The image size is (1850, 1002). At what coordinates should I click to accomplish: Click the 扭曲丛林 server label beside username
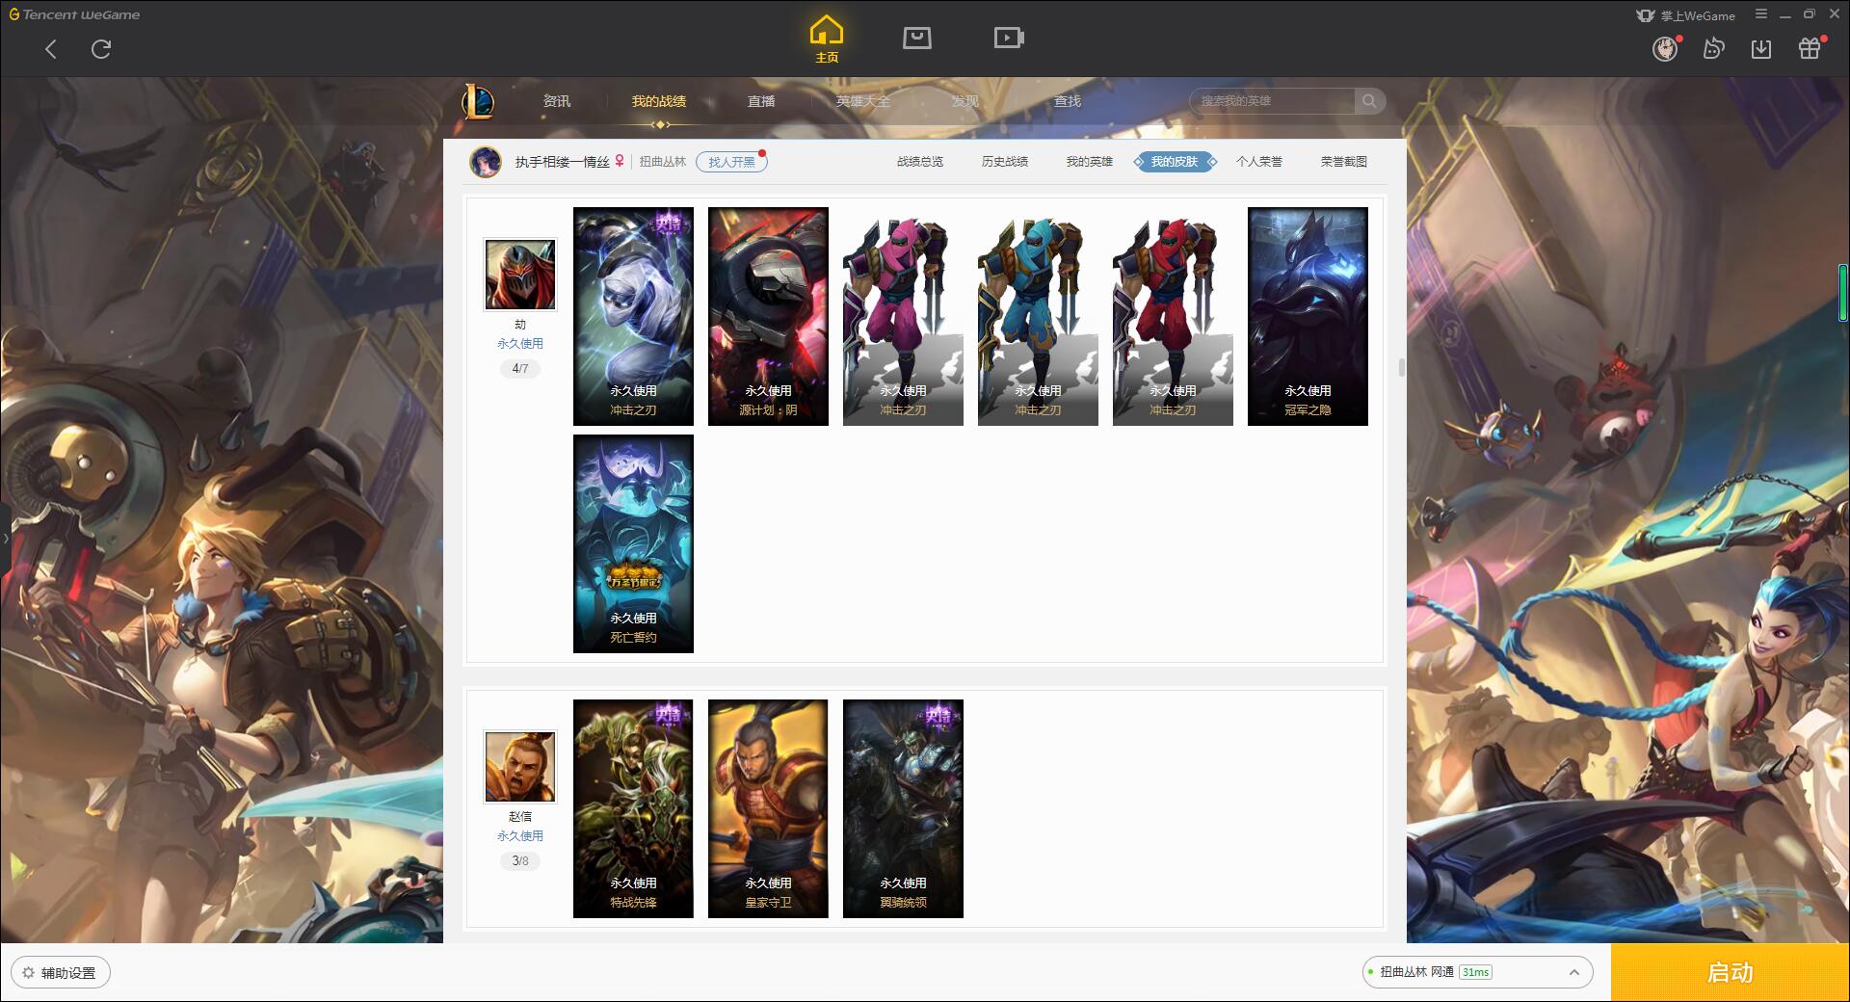[663, 162]
